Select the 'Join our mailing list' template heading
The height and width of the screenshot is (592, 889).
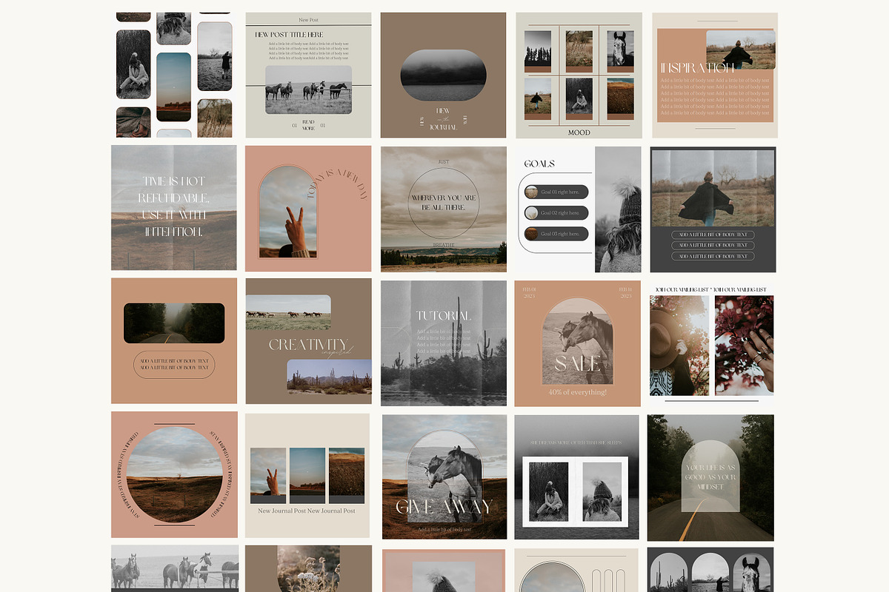(712, 289)
